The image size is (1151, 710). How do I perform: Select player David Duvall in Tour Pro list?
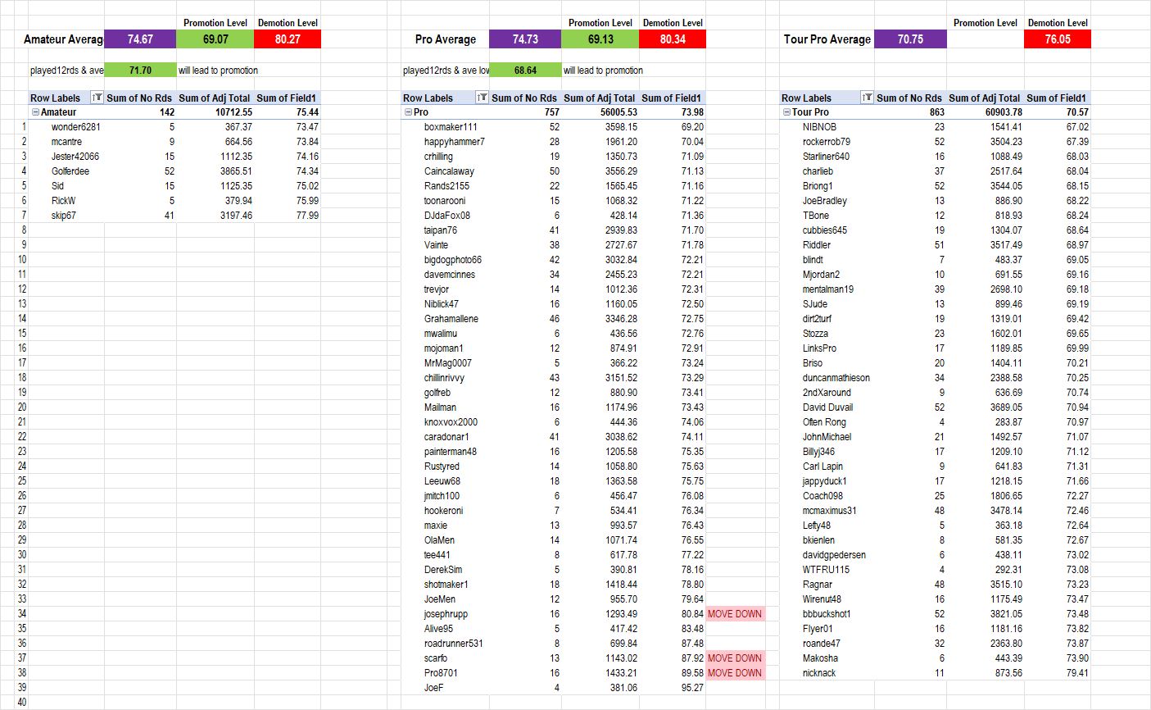tap(827, 407)
